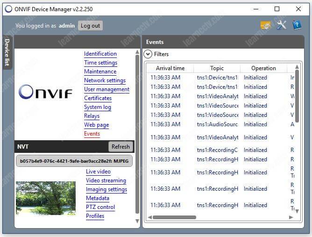This screenshot has width=312, height=237.
Task: Open Imaging settings
Action: tap(106, 189)
